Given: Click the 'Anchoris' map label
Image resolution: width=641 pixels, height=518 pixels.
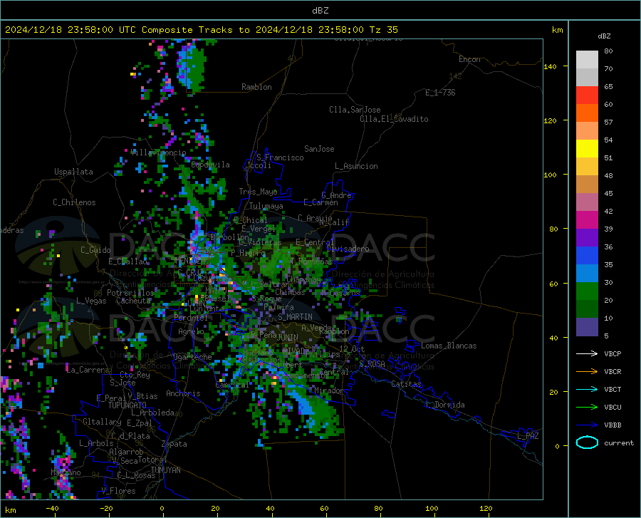Looking at the screenshot, I should coord(183,393).
